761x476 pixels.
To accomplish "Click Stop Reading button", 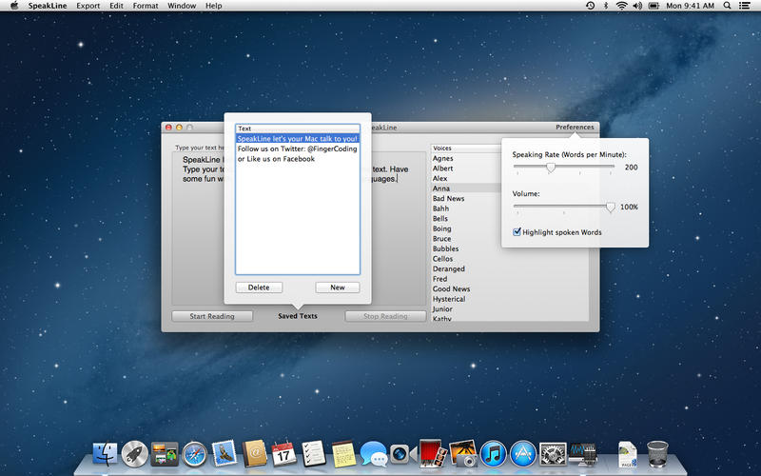I will click(x=385, y=316).
